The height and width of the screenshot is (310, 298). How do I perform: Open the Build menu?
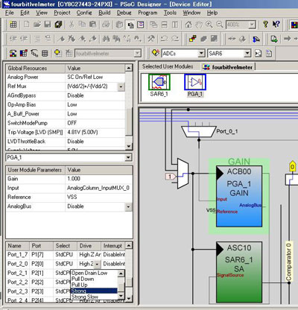point(104,13)
